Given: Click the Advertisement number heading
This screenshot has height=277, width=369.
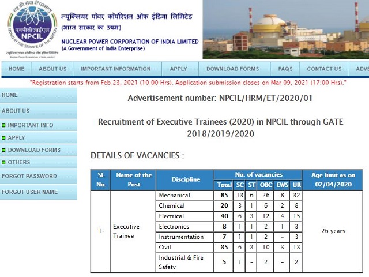Looking at the screenshot, I should pyautogui.click(x=220, y=98).
